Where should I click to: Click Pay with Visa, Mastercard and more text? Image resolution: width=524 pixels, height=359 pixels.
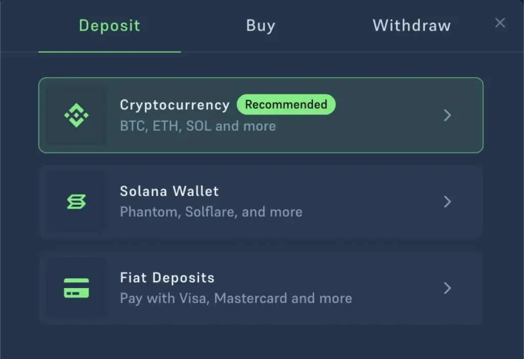236,299
